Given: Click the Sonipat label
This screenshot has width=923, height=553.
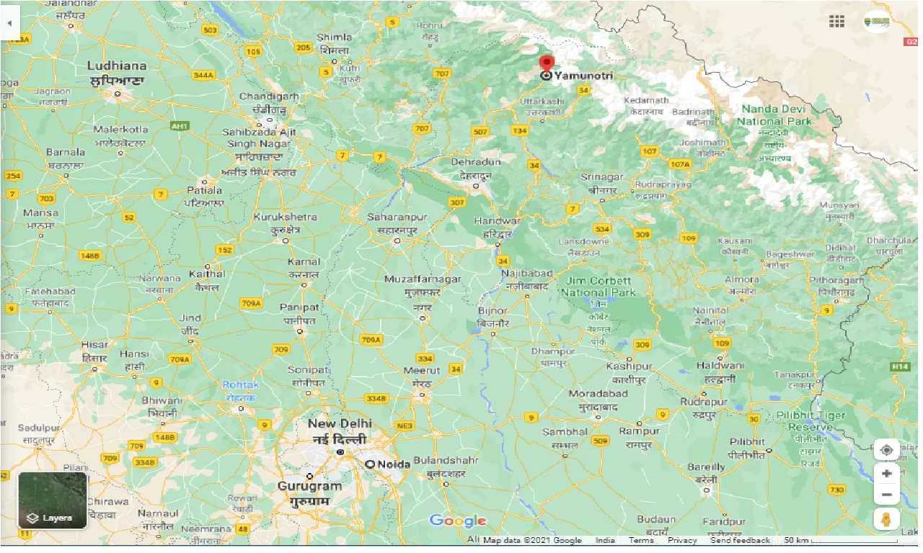Looking at the screenshot, I should 308,376.
